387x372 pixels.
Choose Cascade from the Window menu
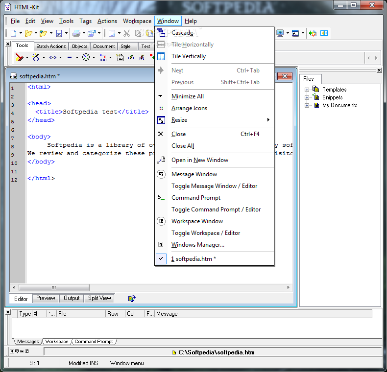(182, 33)
